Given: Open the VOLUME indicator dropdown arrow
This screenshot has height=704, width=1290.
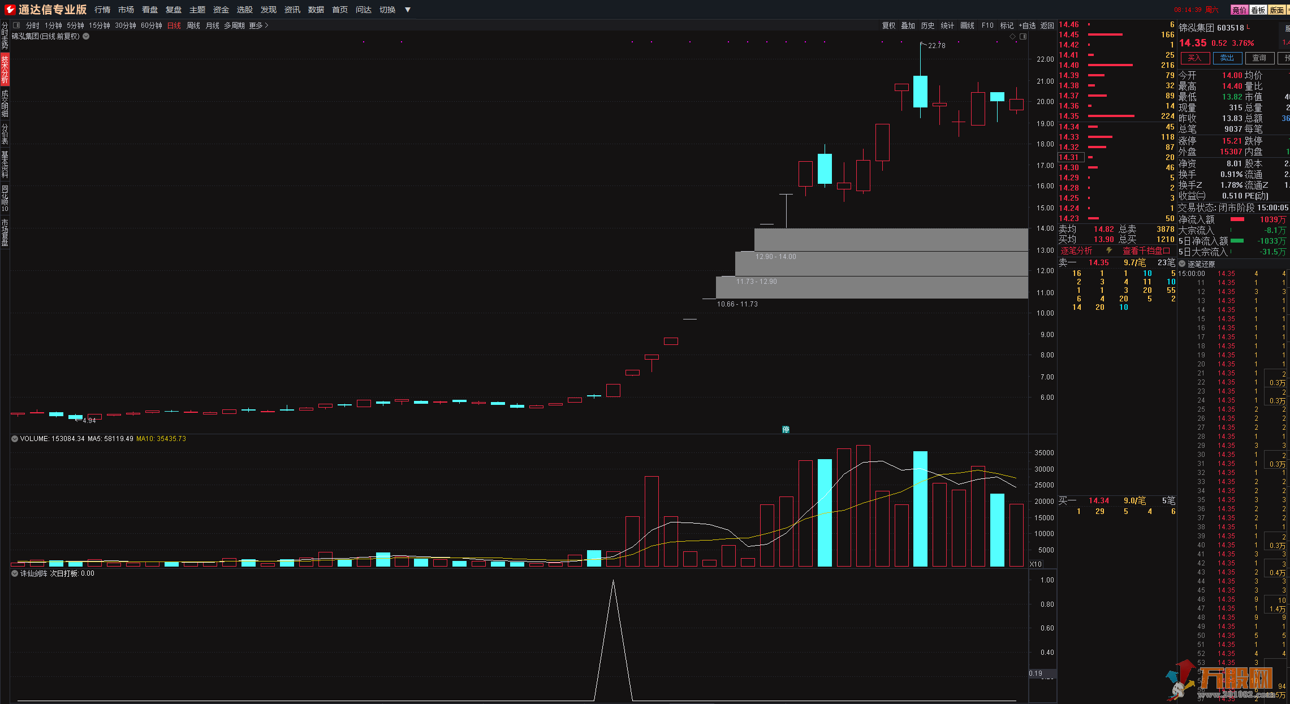Looking at the screenshot, I should pos(15,439).
